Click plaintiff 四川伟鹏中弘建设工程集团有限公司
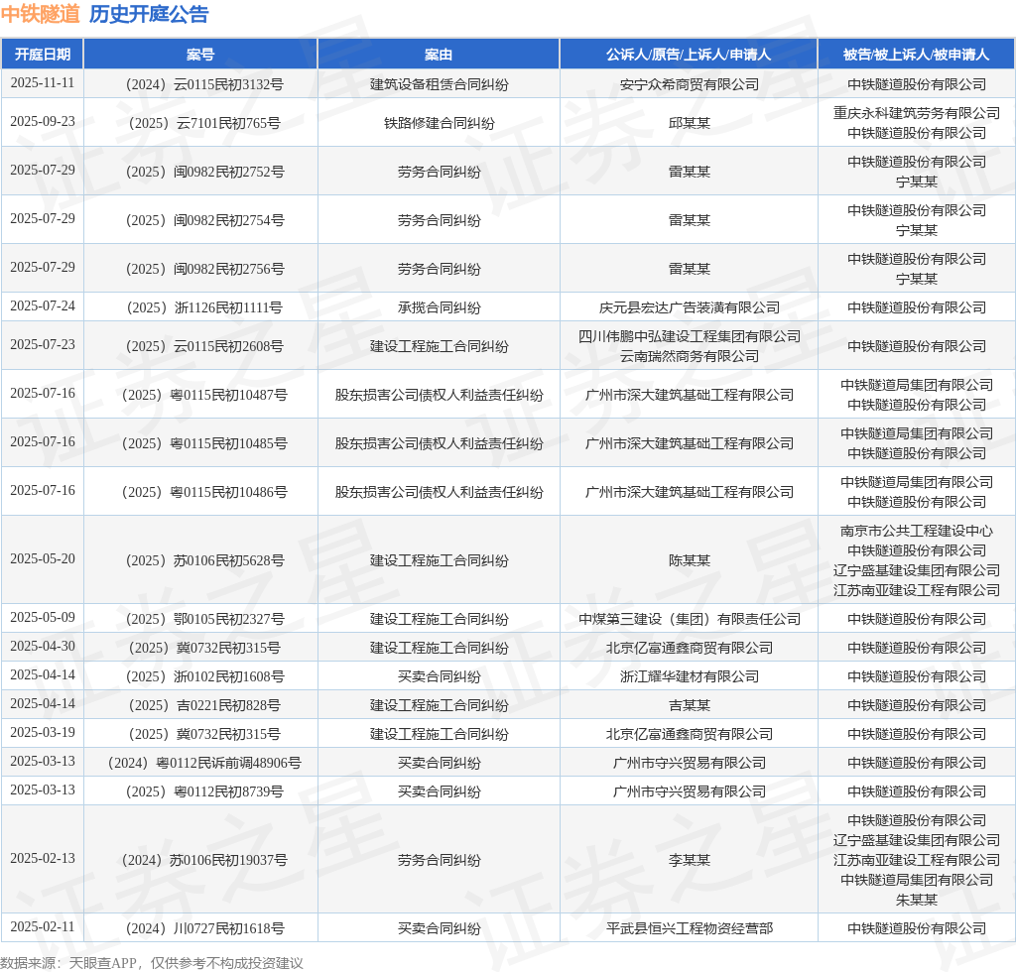The width and height of the screenshot is (1016, 972). (689, 337)
